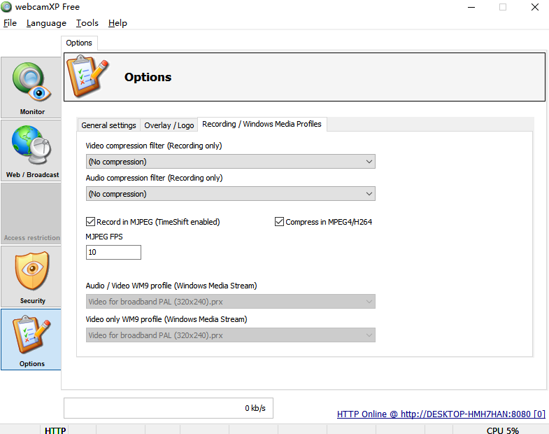The image size is (549, 434).
Task: Expand Video compression filter dropdown
Action: coord(230,162)
